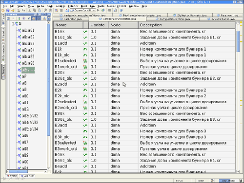Select tree item ai5: aiB6
The image size is (244, 183).
[28, 63]
